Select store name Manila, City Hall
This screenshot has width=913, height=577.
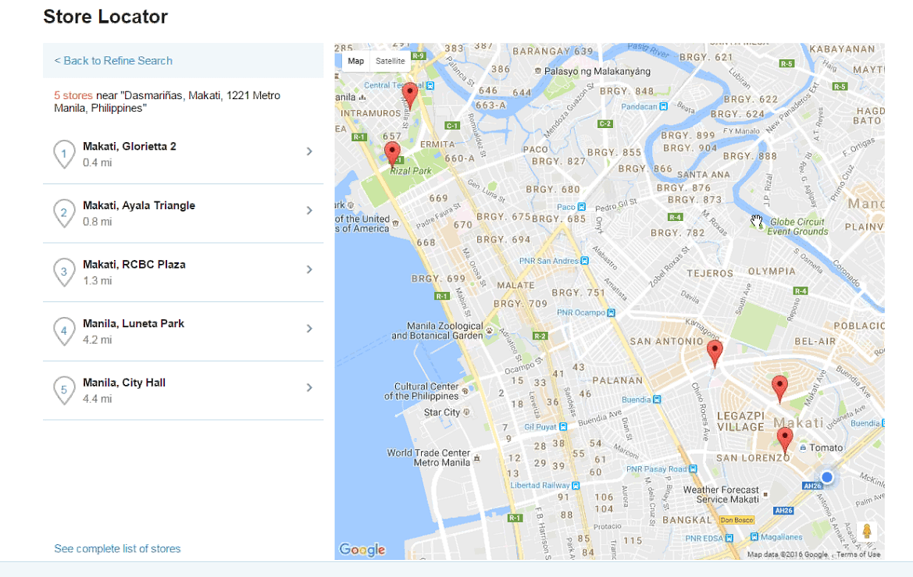click(x=124, y=383)
